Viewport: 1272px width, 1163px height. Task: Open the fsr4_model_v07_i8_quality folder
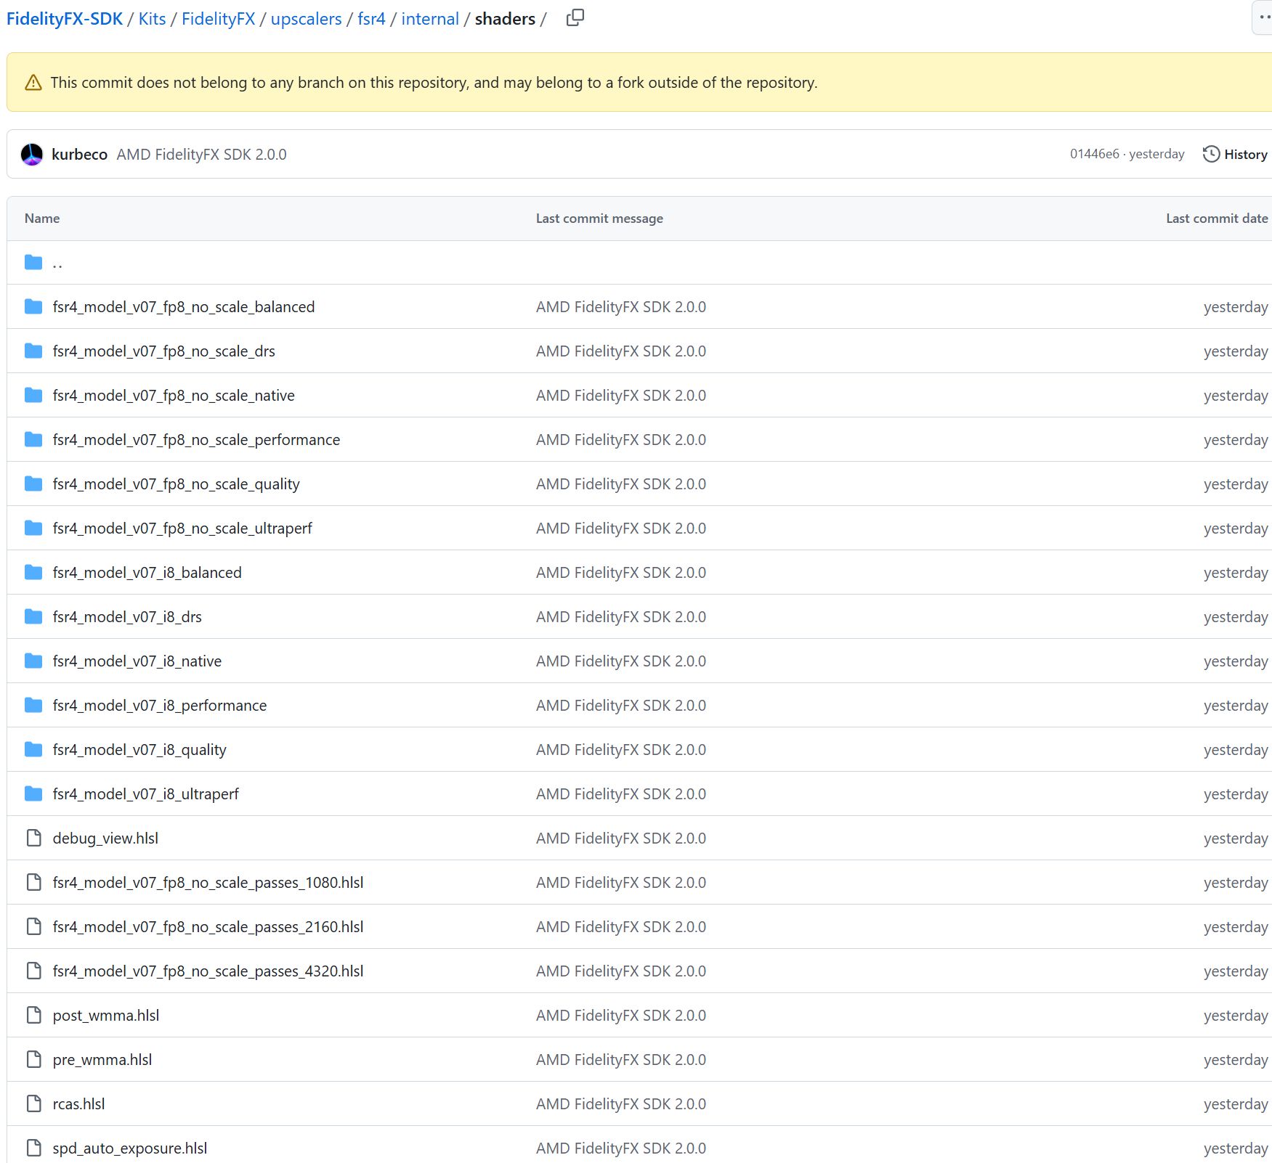pyautogui.click(x=139, y=749)
